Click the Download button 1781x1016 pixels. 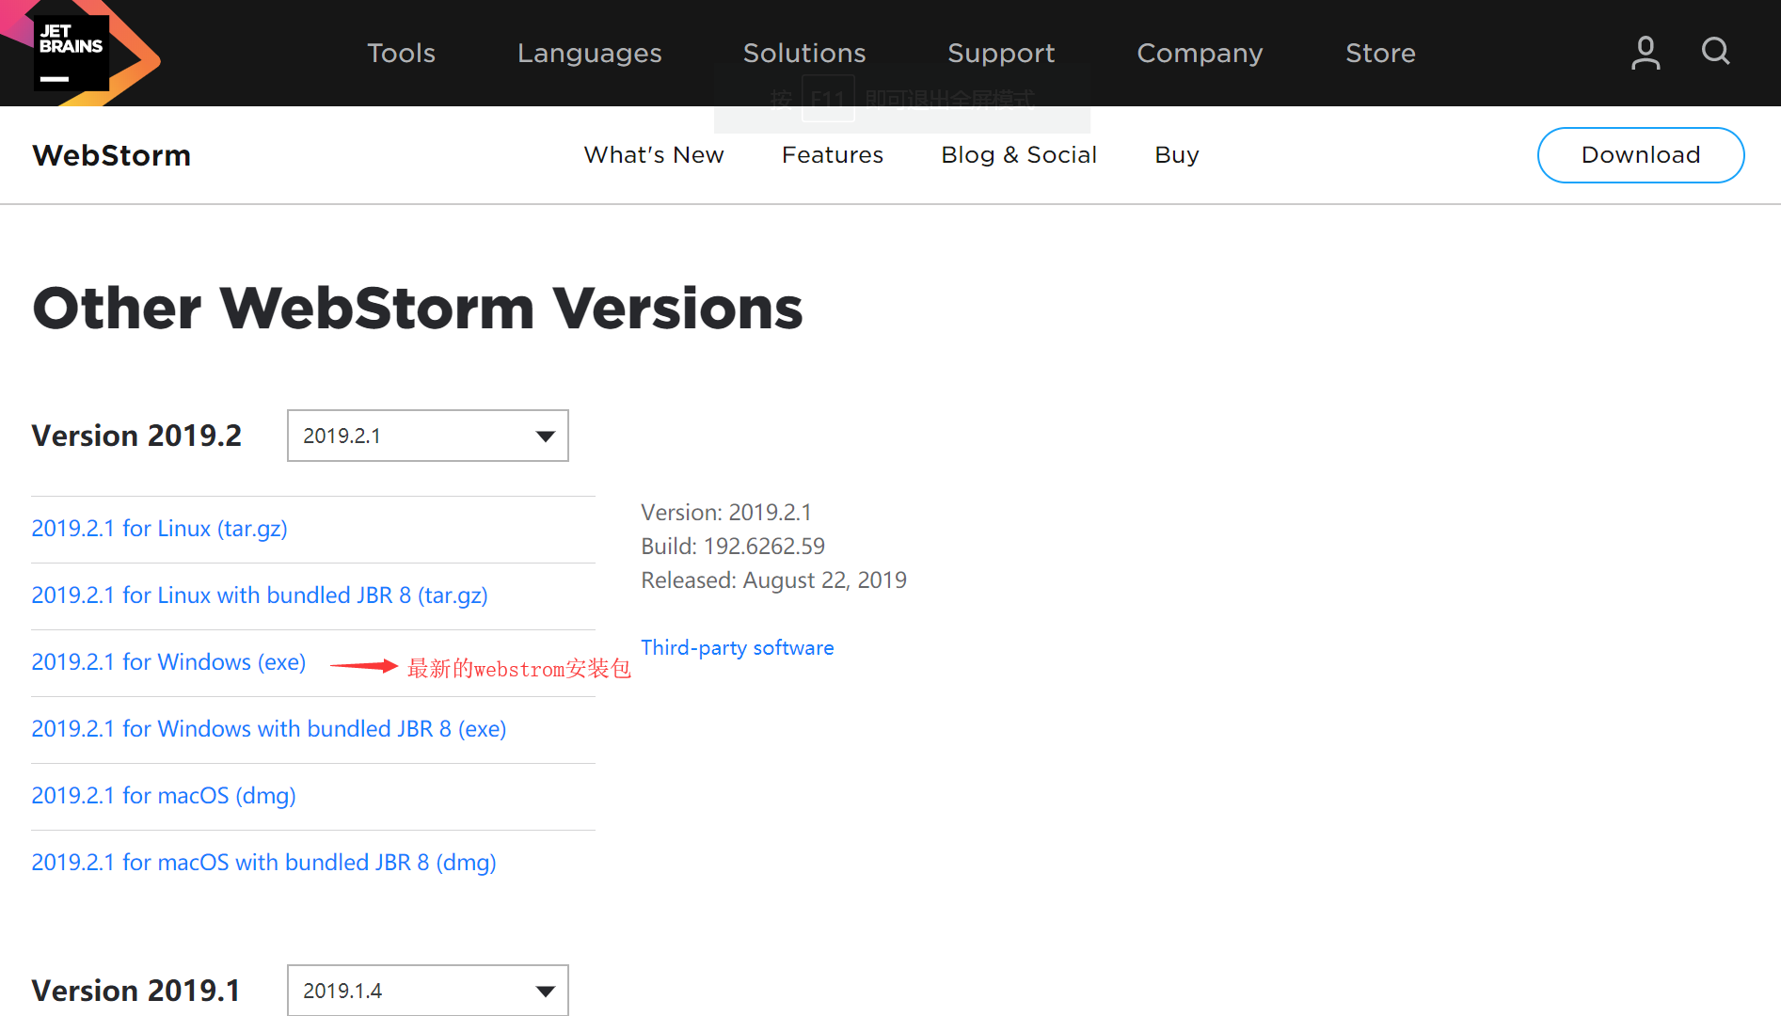point(1641,154)
